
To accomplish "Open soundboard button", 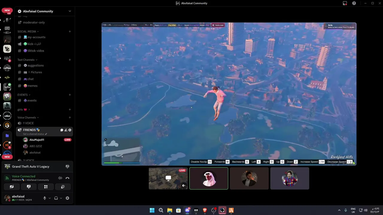I will [x=63, y=187].
